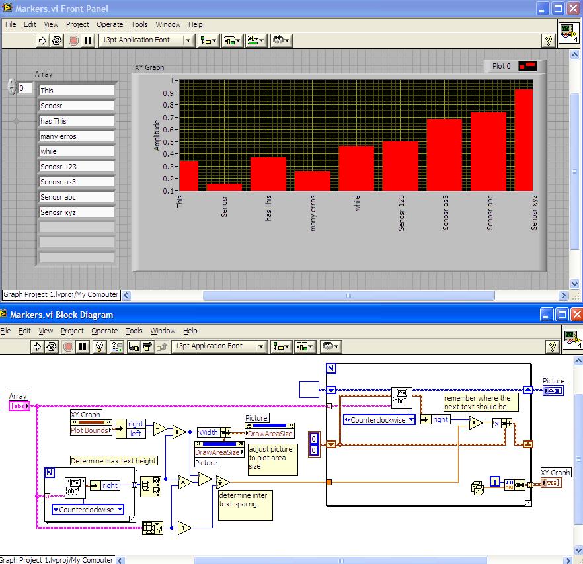Click Pause button in Front Panel toolbar

click(x=88, y=40)
